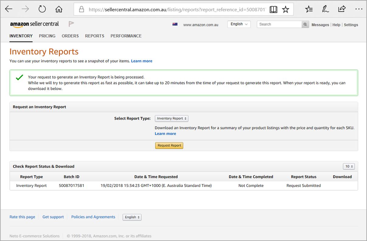Click the Not Complete cell
Image resolution: width=367 pixels, height=241 pixels.
click(x=251, y=185)
